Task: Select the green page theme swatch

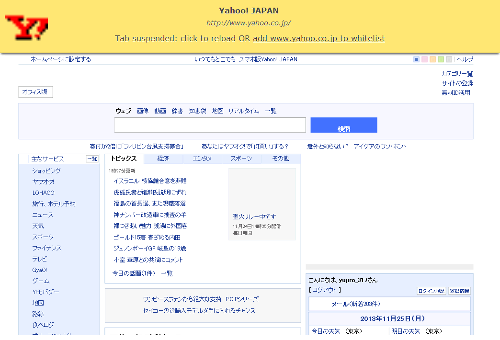Action: (x=441, y=59)
